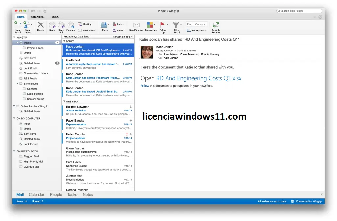Collapse the THIS YEAR message group
Viewport: 337px width, 221px height.
(64, 101)
